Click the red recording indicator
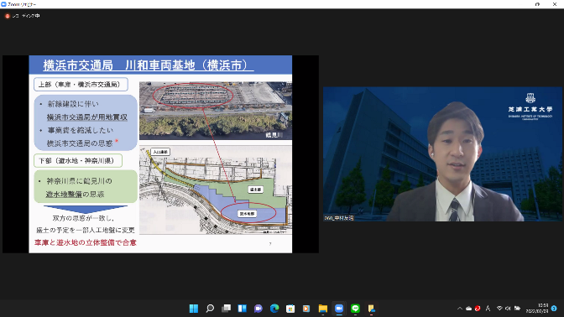Screen dimensions: 564x317 click(8, 16)
